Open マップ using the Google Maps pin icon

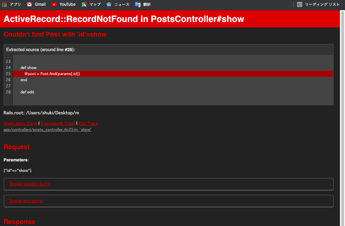[x=84, y=4]
